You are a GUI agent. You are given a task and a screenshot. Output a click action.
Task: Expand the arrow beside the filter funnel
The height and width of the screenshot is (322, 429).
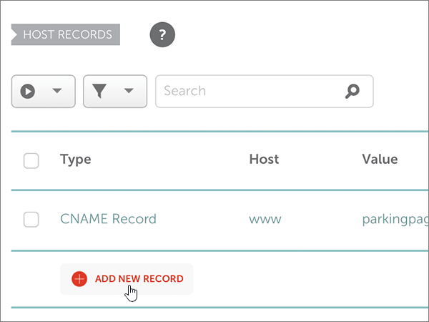[x=129, y=92]
